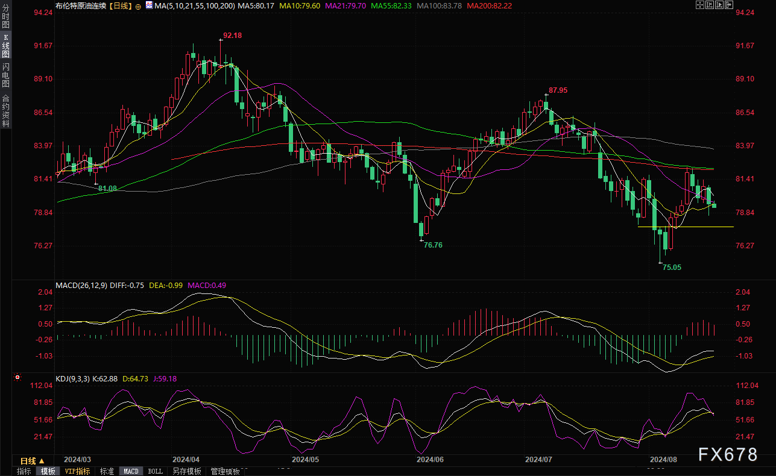Open 合约资料 contract info tab
776x476 pixels.
[x=5, y=111]
